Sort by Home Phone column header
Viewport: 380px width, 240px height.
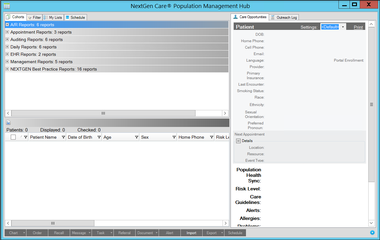[x=191, y=137]
